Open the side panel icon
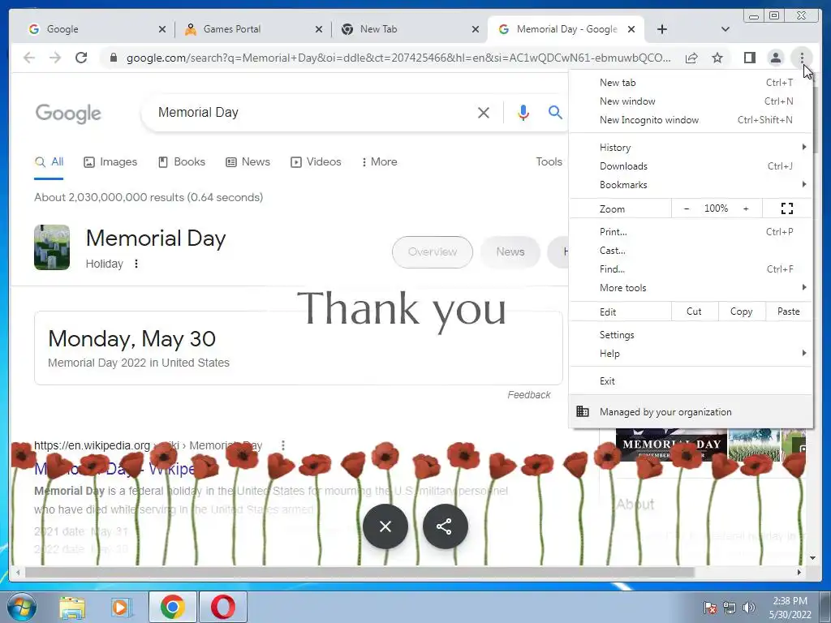Image resolution: width=831 pixels, height=623 pixels. (x=749, y=58)
